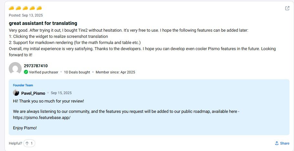294x151 pixels.
Task: Click the "Verified purchaser" text label
Action: [44, 72]
